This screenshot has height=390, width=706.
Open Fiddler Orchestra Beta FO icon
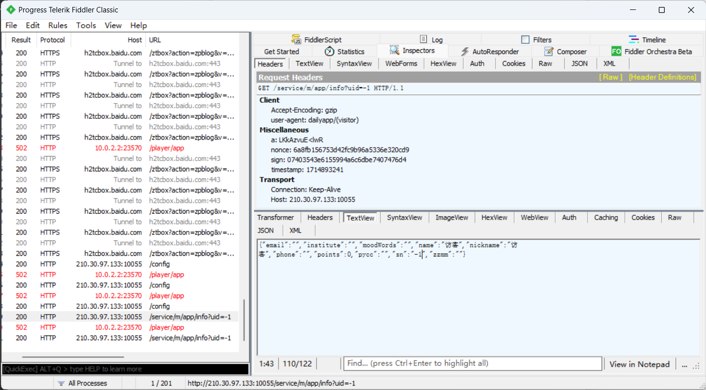coord(617,52)
